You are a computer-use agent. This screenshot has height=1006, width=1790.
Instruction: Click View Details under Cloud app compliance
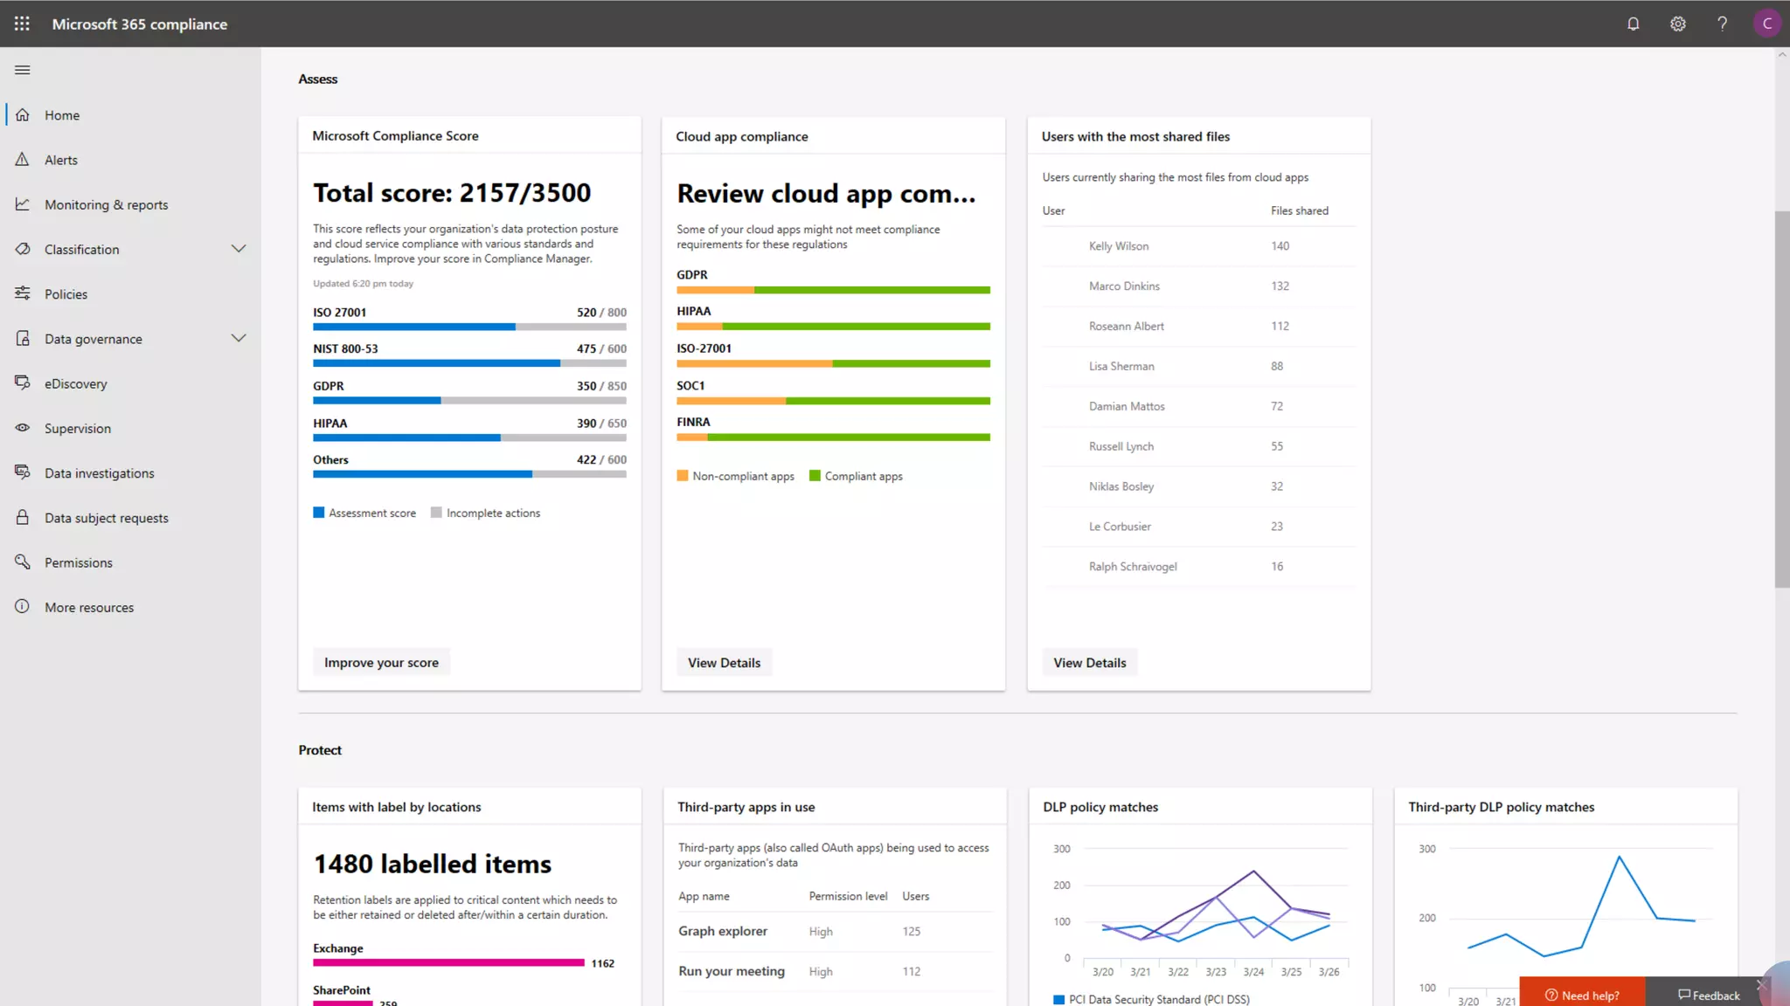click(724, 663)
